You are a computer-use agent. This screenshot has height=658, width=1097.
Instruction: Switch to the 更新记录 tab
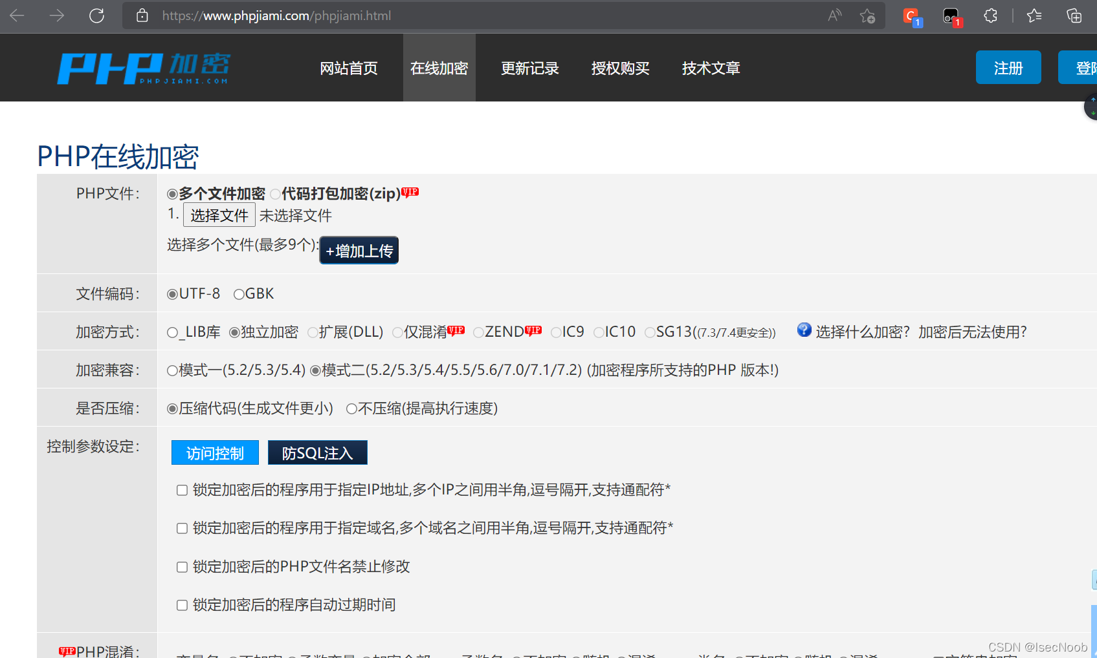tap(529, 68)
